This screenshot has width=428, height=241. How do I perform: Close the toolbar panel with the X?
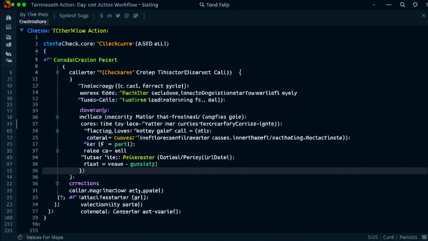coord(423,15)
